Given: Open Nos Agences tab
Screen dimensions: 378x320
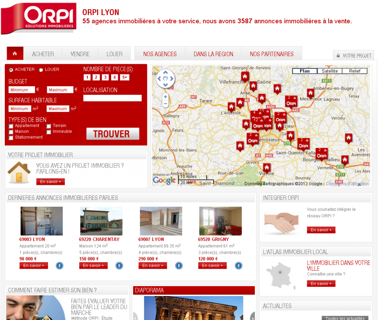Looking at the screenshot, I should click(160, 54).
